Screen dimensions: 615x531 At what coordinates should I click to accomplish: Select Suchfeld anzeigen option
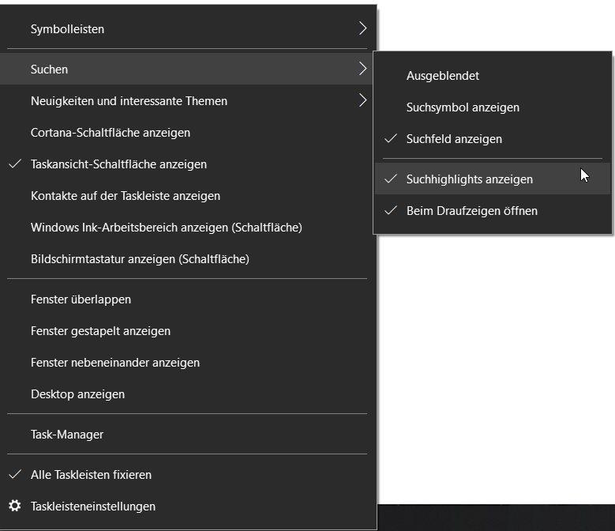click(493, 139)
